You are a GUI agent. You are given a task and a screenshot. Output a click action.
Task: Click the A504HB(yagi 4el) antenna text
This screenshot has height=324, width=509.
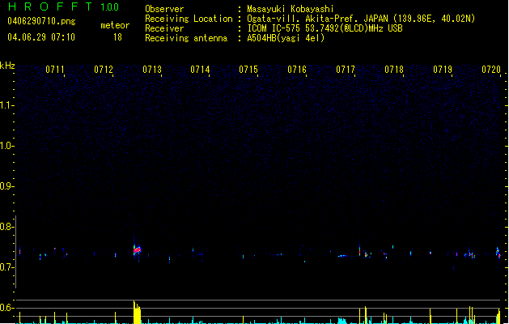click(x=286, y=38)
